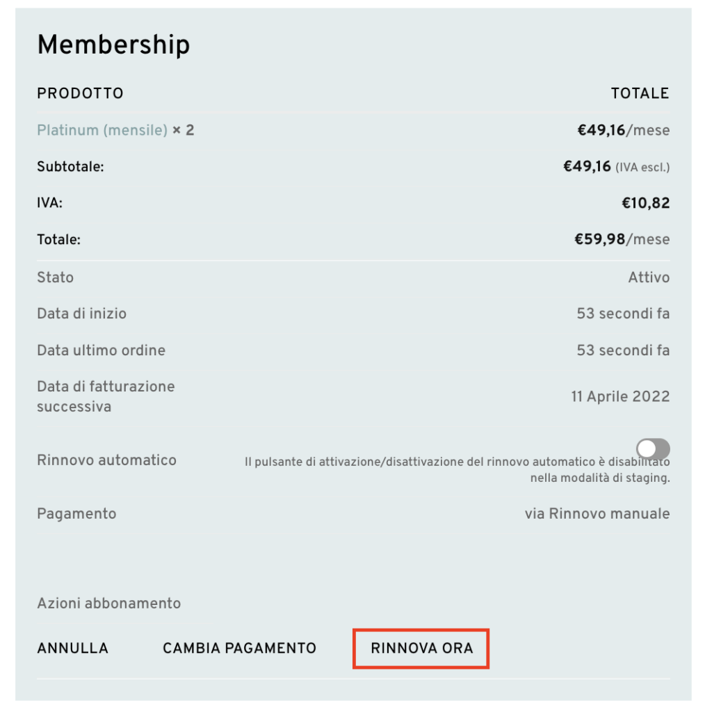Click the Subtotale label
The width and height of the screenshot is (705, 712).
coord(70,167)
